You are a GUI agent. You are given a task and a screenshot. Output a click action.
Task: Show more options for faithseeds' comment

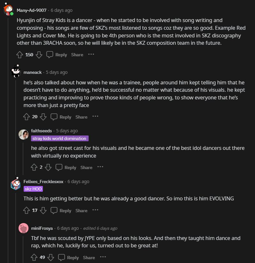100,167
